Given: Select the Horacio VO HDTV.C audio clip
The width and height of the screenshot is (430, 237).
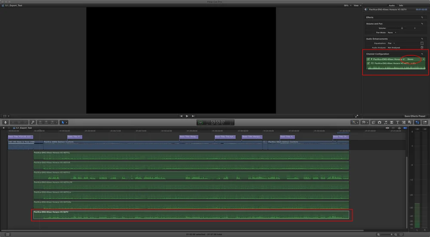Looking at the screenshot, I should point(191,175).
